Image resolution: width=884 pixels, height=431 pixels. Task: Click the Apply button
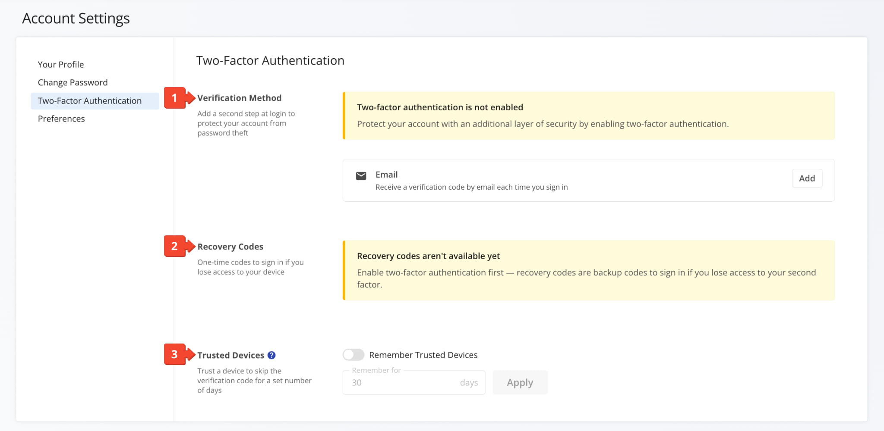pyautogui.click(x=520, y=383)
